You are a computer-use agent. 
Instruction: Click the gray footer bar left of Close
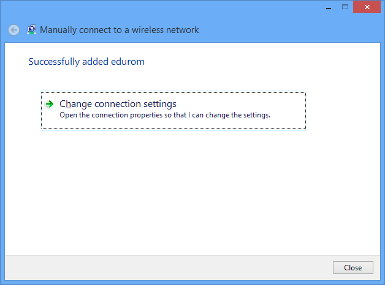(166, 267)
